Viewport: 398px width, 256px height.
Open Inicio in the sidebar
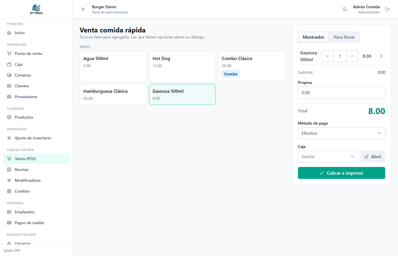(36, 33)
